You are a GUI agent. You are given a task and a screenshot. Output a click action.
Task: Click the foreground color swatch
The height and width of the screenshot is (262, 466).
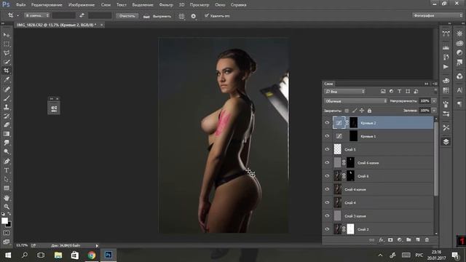[x=4, y=221]
